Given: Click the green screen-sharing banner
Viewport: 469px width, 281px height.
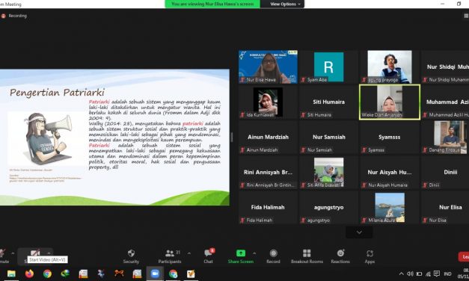Looking at the screenshot, I should (x=212, y=4).
